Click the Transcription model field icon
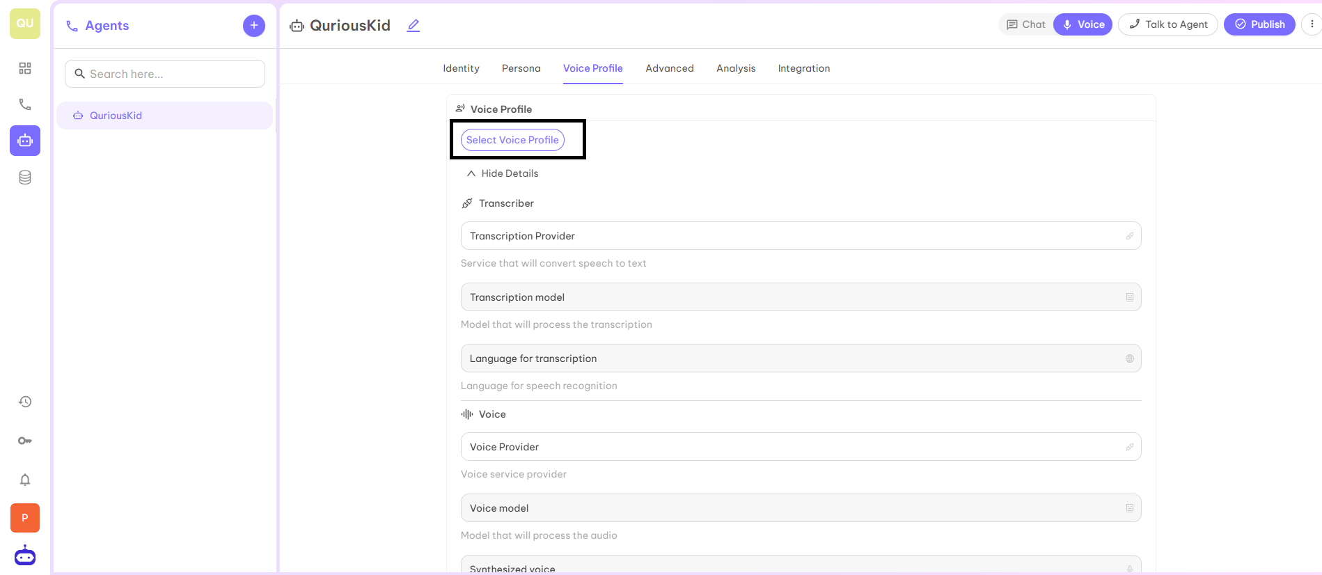This screenshot has width=1322, height=575. (1130, 297)
